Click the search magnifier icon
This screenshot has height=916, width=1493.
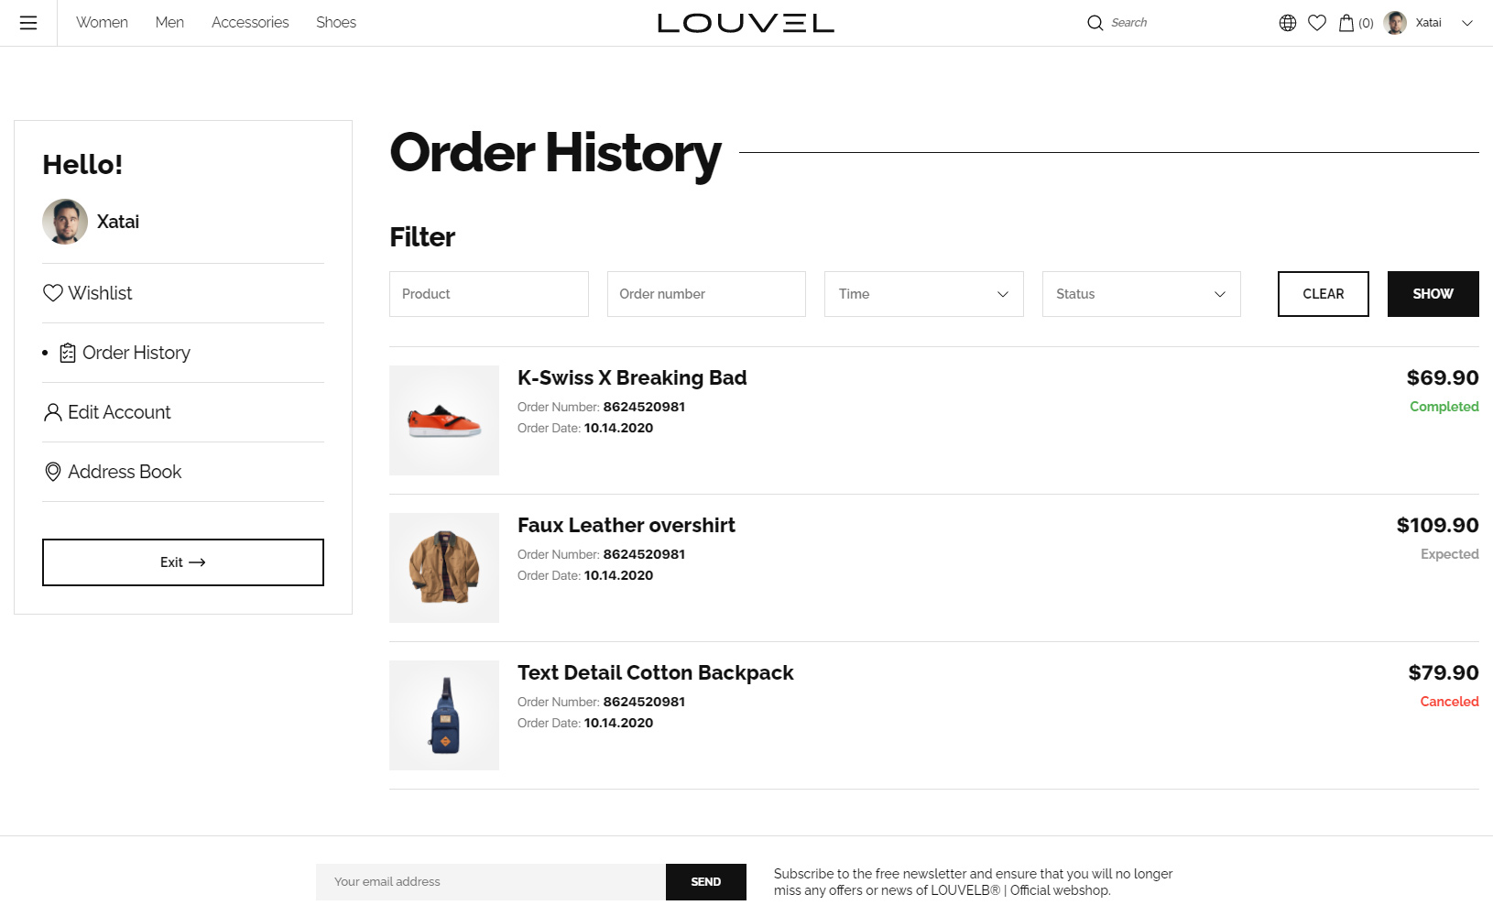click(x=1095, y=23)
